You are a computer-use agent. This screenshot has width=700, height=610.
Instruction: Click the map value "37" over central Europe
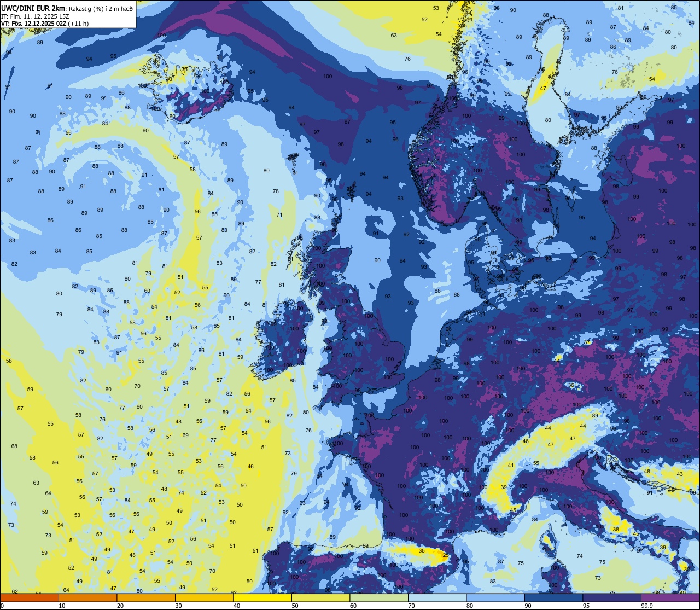pos(587,342)
